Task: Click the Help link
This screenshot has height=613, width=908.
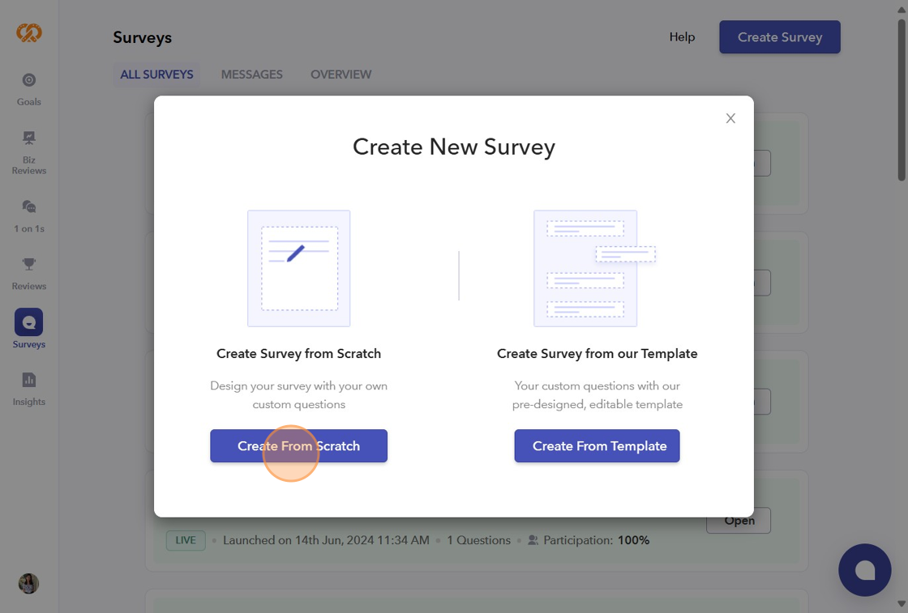Action: [682, 37]
